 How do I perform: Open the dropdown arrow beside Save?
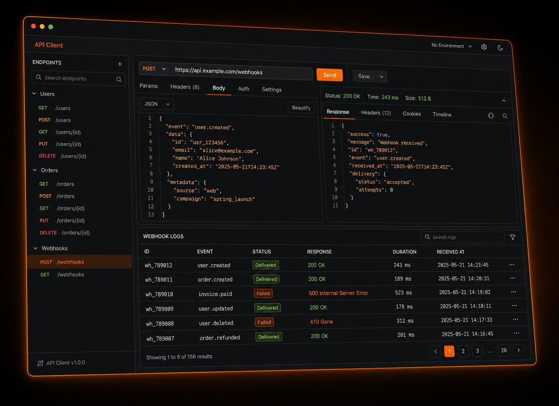(382, 77)
